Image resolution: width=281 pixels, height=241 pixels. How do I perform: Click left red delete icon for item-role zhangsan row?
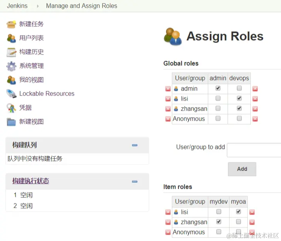click(168, 222)
